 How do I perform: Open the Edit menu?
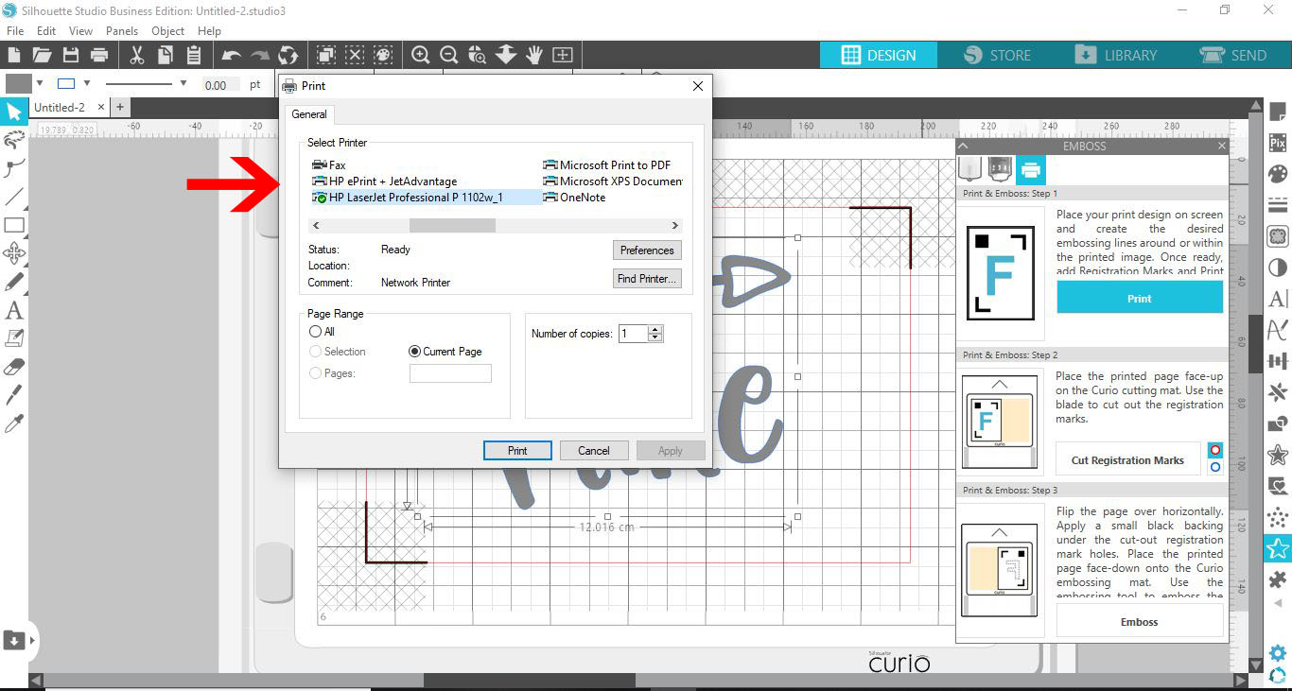click(46, 31)
